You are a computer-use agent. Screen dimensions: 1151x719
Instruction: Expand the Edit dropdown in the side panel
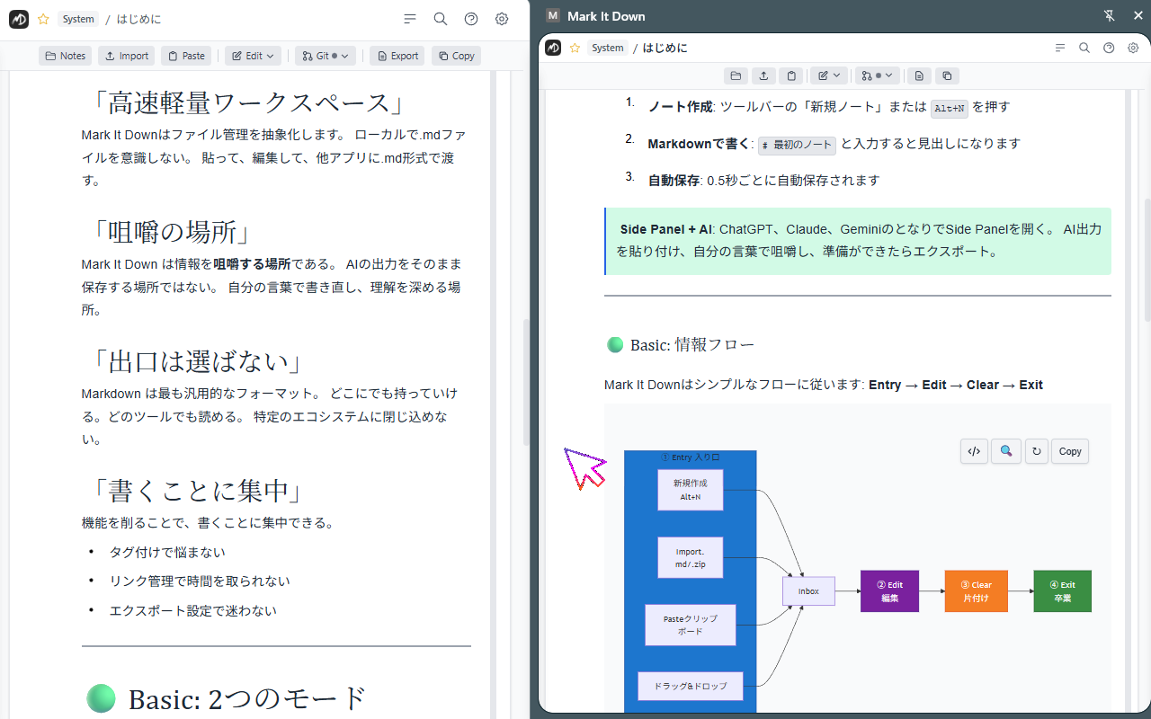pos(827,75)
